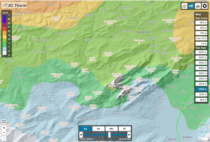Screen dimensions: 210x142
Task: Switch to the So day tab
Action: point(98,129)
